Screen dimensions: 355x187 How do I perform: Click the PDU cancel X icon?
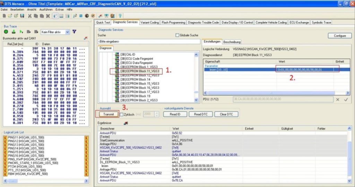pyautogui.click(x=338, y=99)
